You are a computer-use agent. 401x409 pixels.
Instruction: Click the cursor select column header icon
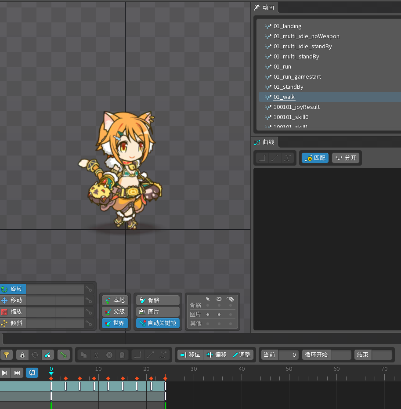(x=208, y=299)
